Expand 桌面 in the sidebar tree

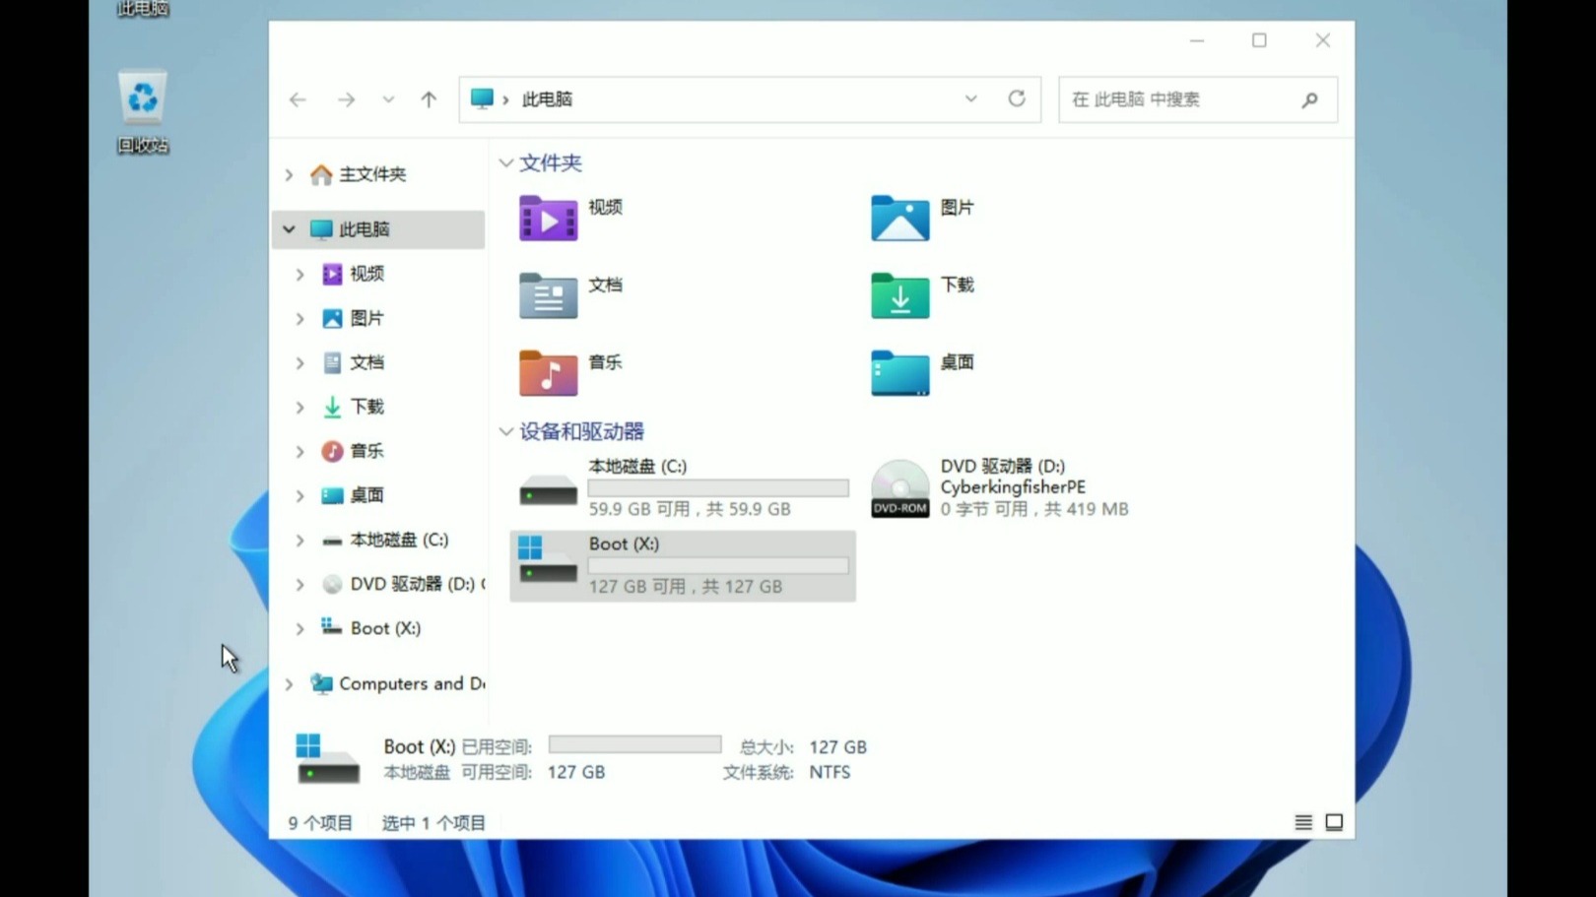(x=299, y=496)
